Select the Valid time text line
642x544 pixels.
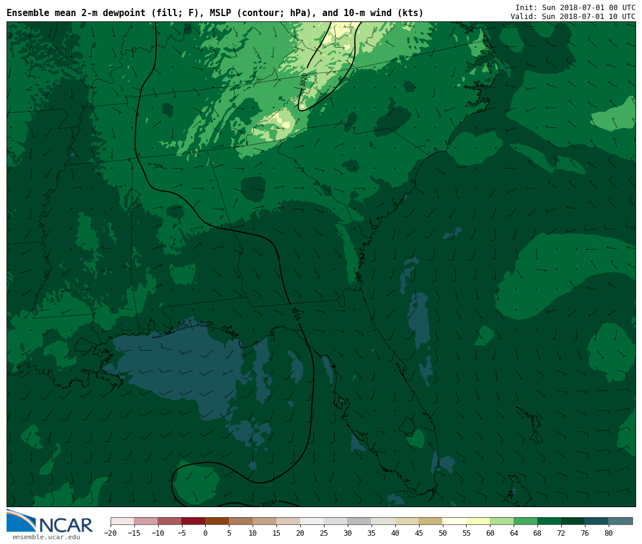click(572, 17)
